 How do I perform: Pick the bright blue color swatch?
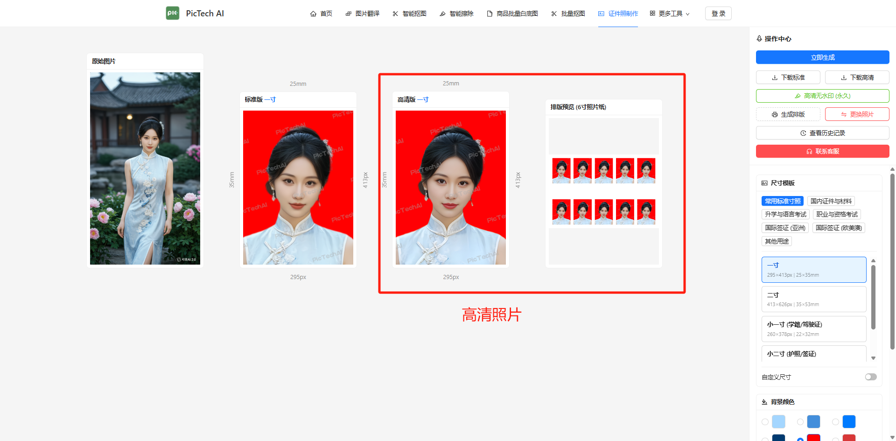849,422
